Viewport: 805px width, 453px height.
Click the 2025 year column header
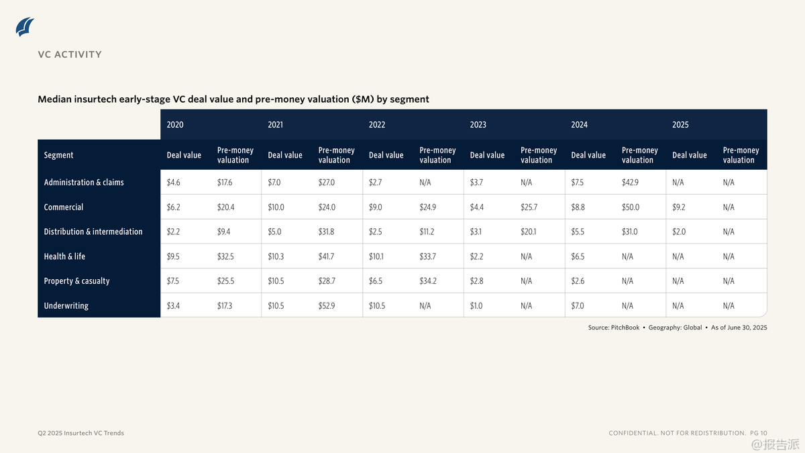[680, 125]
